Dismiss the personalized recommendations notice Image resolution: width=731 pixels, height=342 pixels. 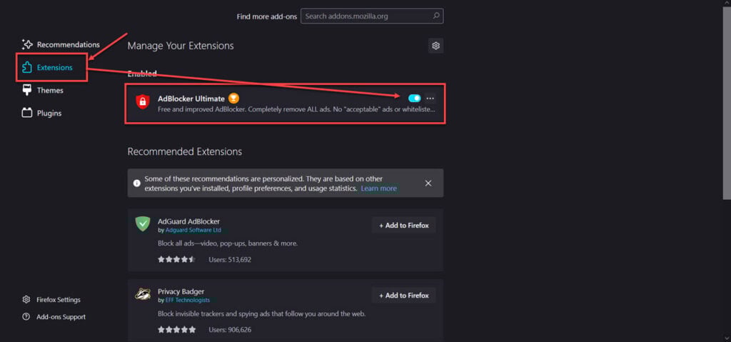pyautogui.click(x=428, y=183)
